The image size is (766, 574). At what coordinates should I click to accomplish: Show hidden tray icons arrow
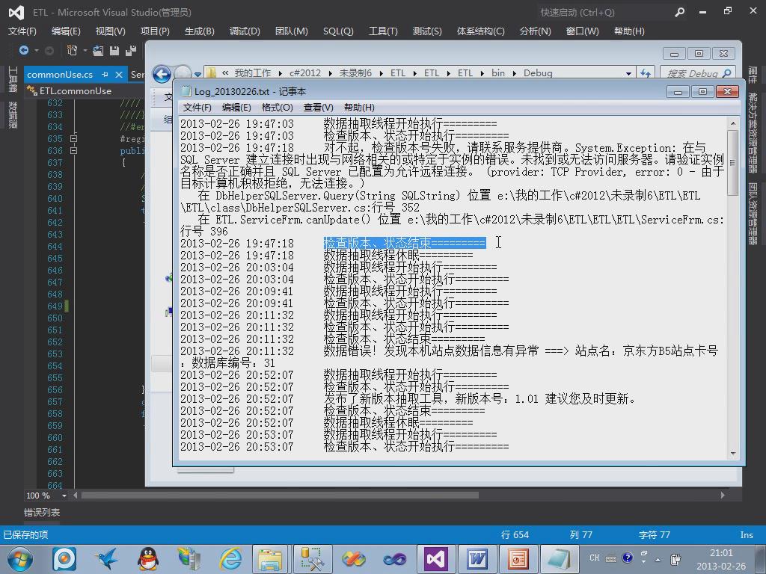click(x=658, y=559)
